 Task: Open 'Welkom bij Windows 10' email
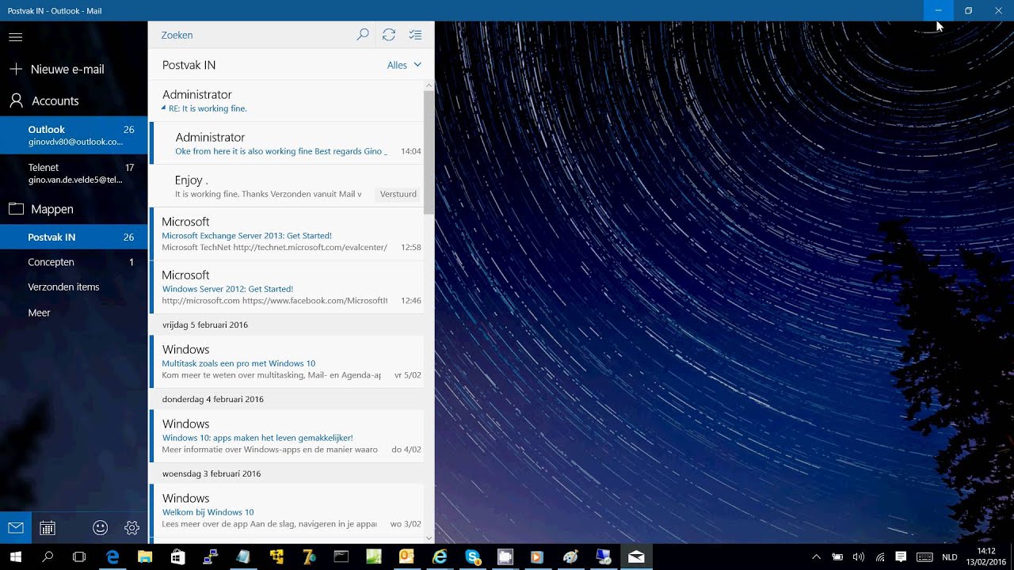pyautogui.click(x=286, y=511)
